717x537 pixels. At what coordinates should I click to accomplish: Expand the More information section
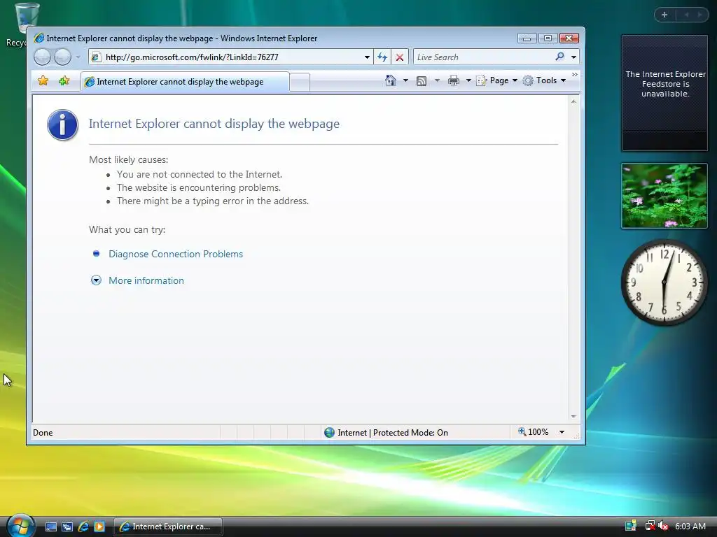click(x=146, y=280)
